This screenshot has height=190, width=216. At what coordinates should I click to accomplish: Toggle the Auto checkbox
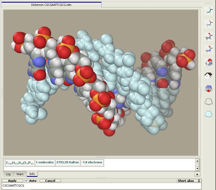(x=26, y=181)
